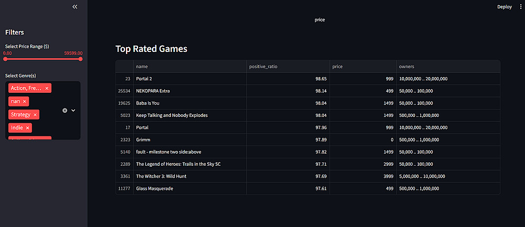Viewport: 525px width, 227px height.
Task: Expand the Select Genre(s) dropdown
Action: 73,111
